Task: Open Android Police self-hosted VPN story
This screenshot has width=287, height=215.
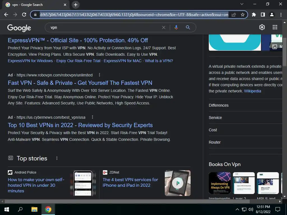Action: click(x=36, y=185)
